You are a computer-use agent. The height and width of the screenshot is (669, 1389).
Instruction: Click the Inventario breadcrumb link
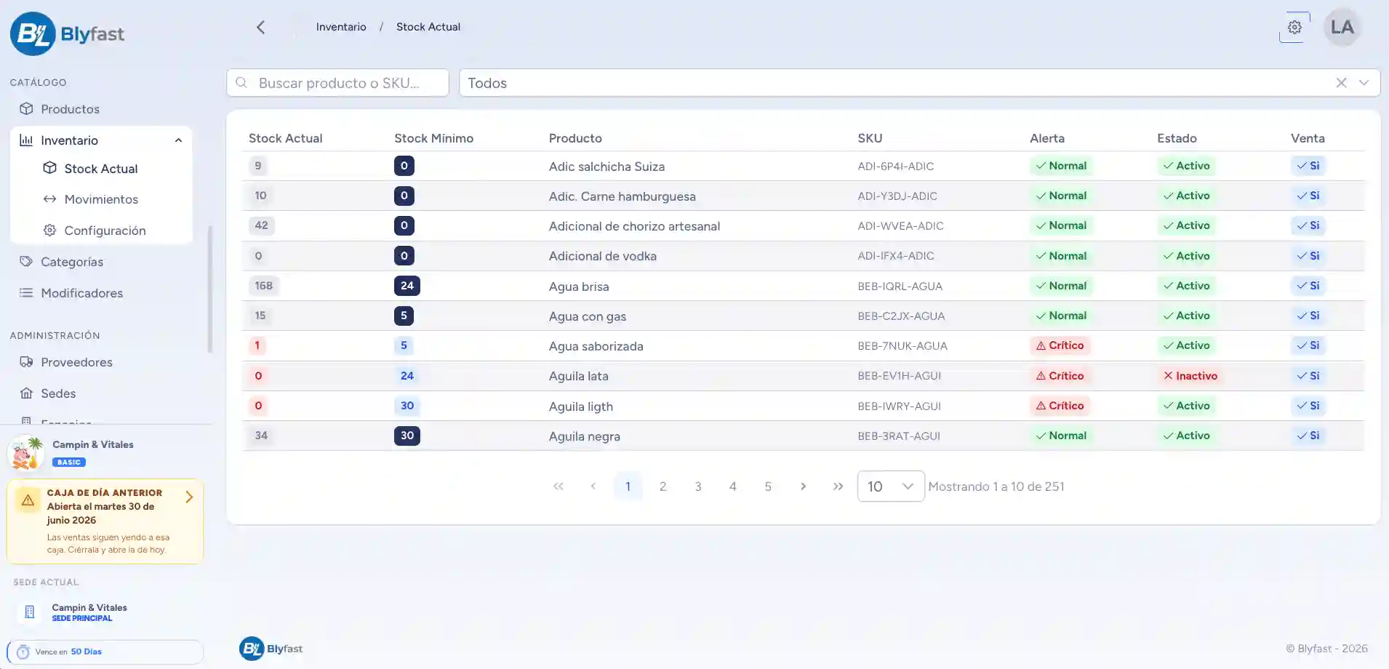[x=341, y=27]
